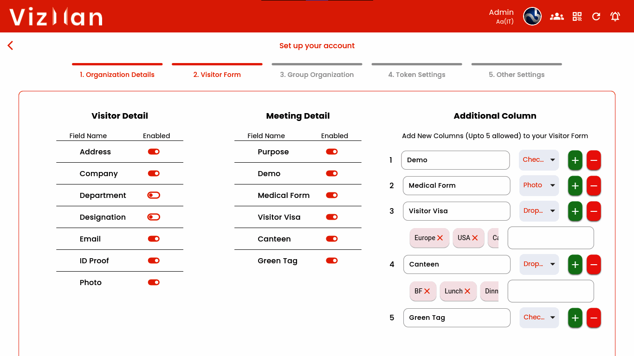The image size is (634, 356).
Task: Click the back arrow icon
Action: tap(10, 45)
